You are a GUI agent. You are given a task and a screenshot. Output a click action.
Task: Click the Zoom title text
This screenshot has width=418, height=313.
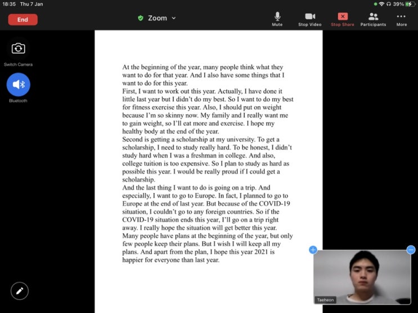point(158,18)
